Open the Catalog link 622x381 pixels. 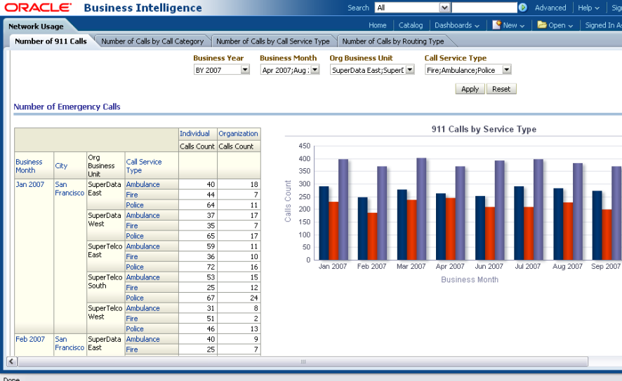click(411, 25)
